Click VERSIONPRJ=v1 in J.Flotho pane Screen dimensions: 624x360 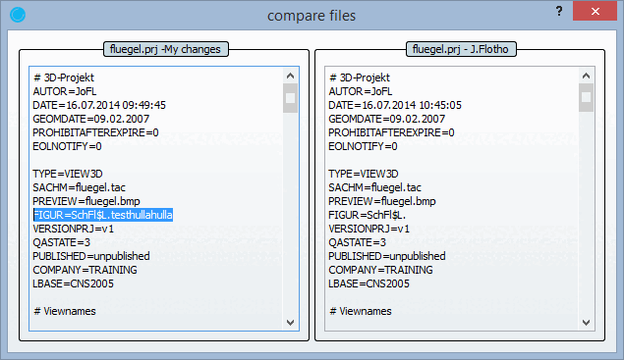point(369,229)
